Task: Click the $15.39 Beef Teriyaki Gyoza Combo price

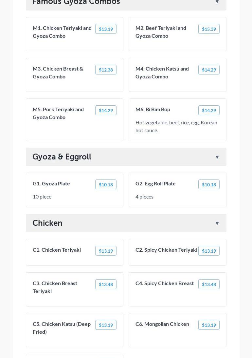Action: click(209, 29)
